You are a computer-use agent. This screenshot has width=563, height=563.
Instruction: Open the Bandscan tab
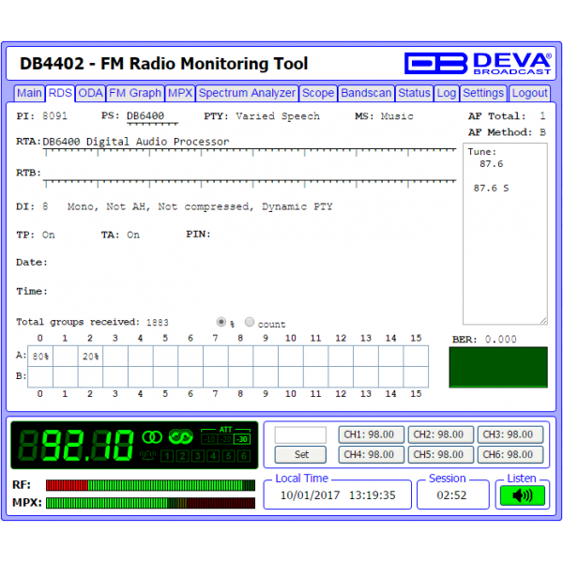click(x=366, y=93)
